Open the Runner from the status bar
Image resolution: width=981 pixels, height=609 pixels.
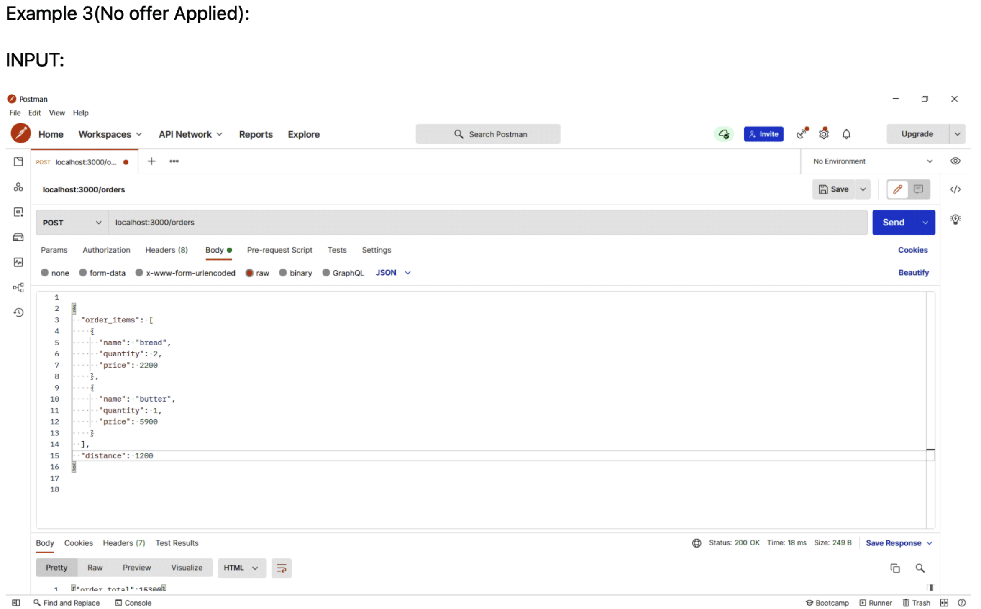(876, 602)
